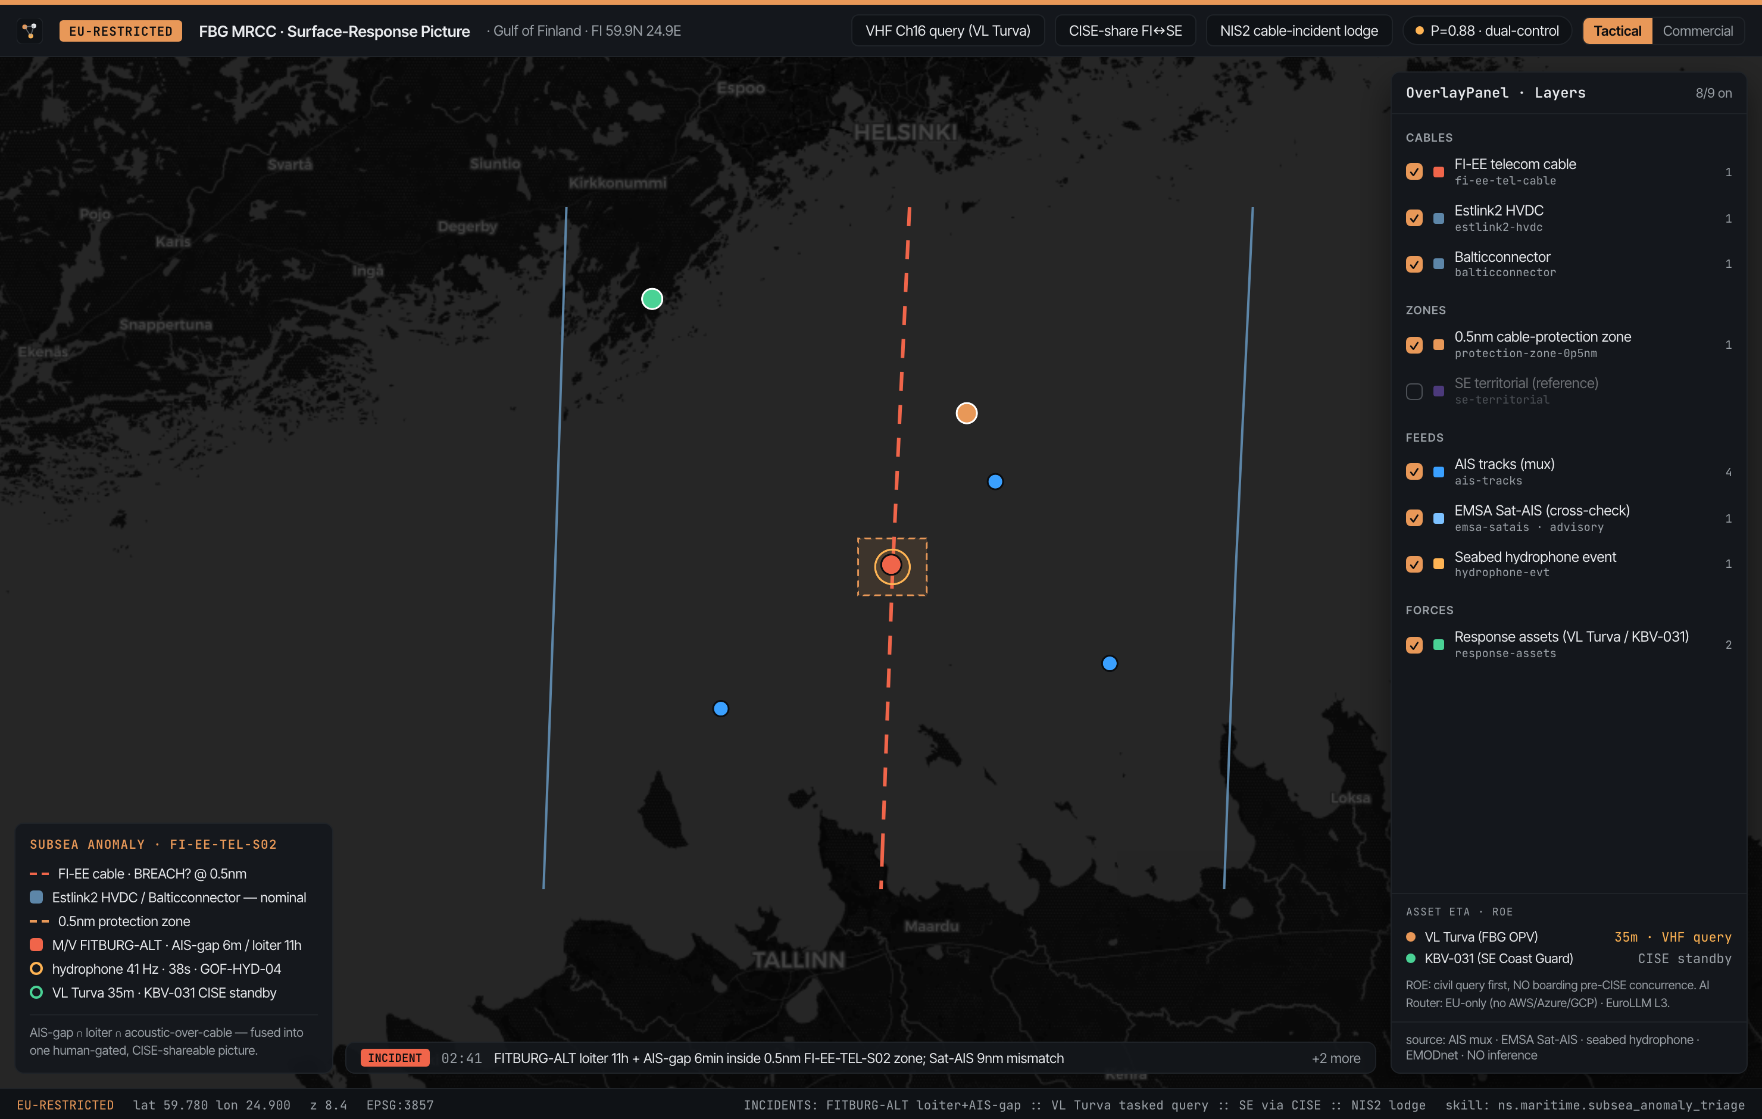1762x1119 pixels.
Task: Click the CABLES section header
Action: click(1429, 137)
